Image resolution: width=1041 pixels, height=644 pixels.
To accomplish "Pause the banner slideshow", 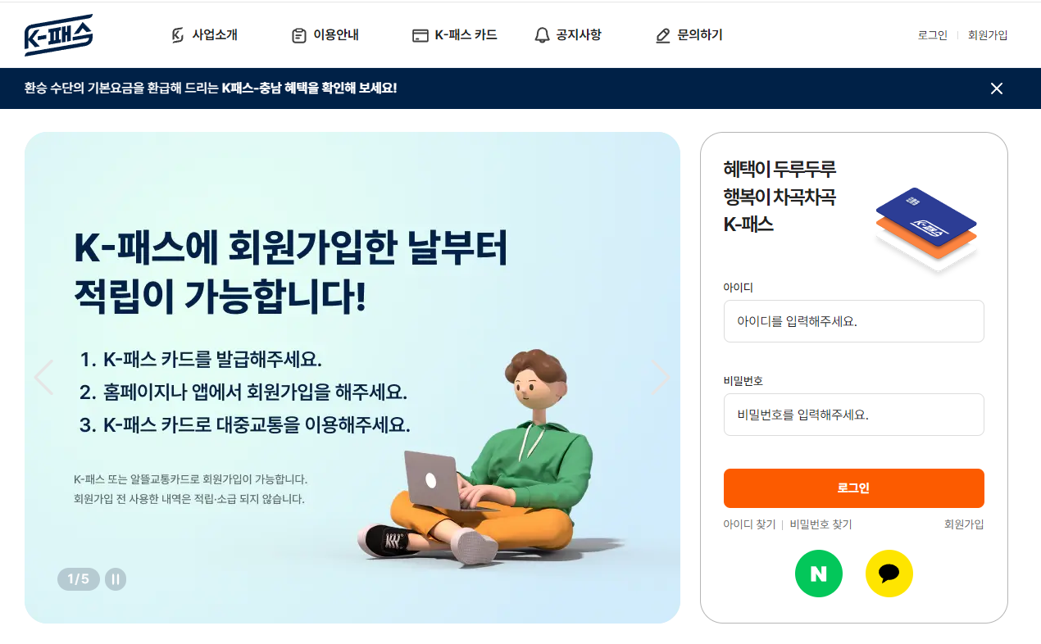I will [x=116, y=579].
